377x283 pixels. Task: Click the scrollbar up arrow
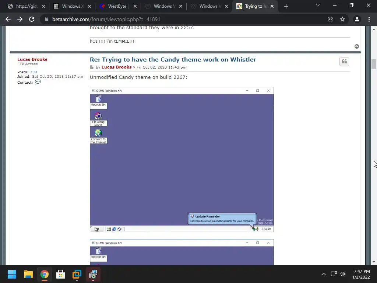(x=374, y=29)
